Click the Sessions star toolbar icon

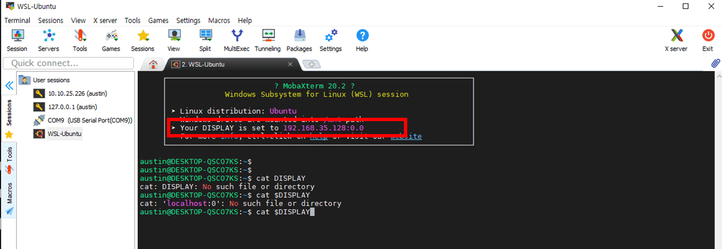(143, 41)
